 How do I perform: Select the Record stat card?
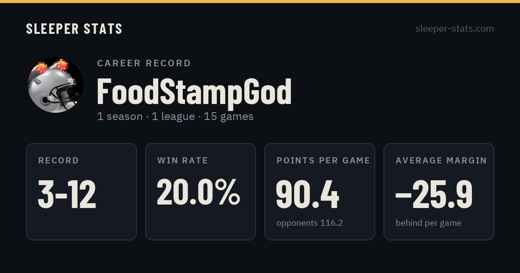81,192
